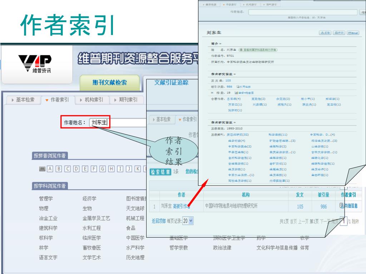This screenshot has height=274, width=366.
Task: Browse authors by pinyin letter H
Action: tap(112, 169)
